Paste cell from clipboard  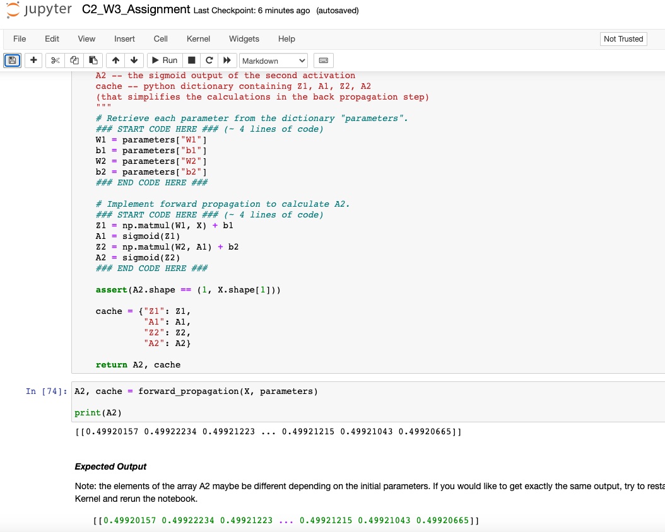pyautogui.click(x=92, y=60)
